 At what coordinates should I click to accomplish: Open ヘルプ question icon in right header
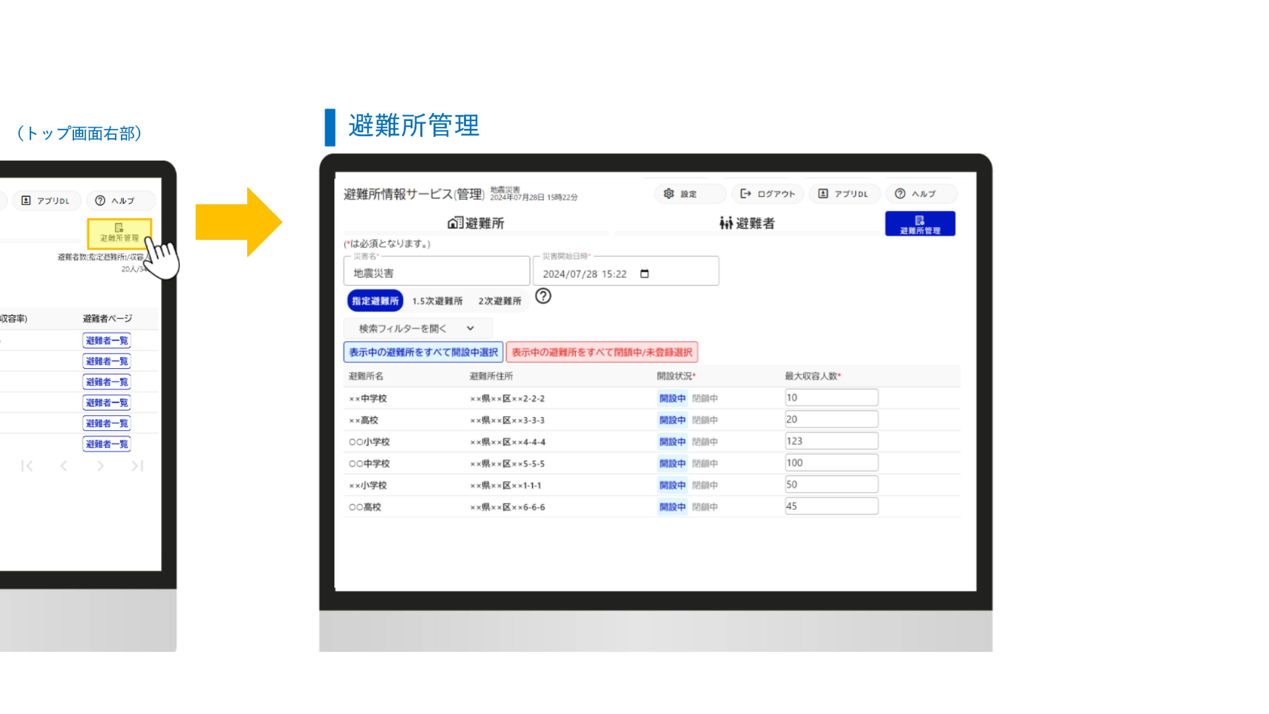[x=900, y=194]
